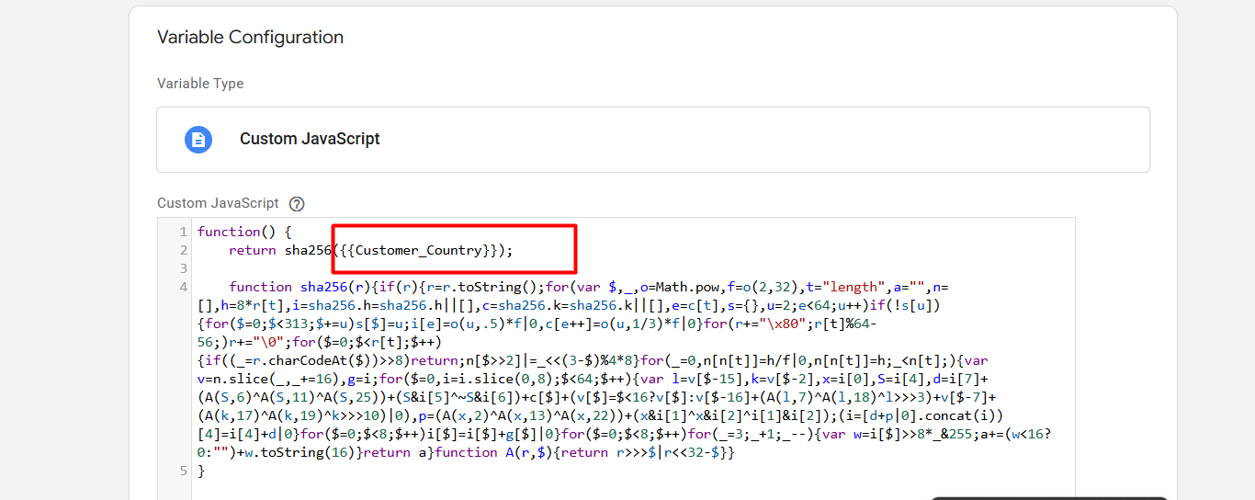Click the "return" keyword on line 2
1255x500 pixels.
(253, 250)
